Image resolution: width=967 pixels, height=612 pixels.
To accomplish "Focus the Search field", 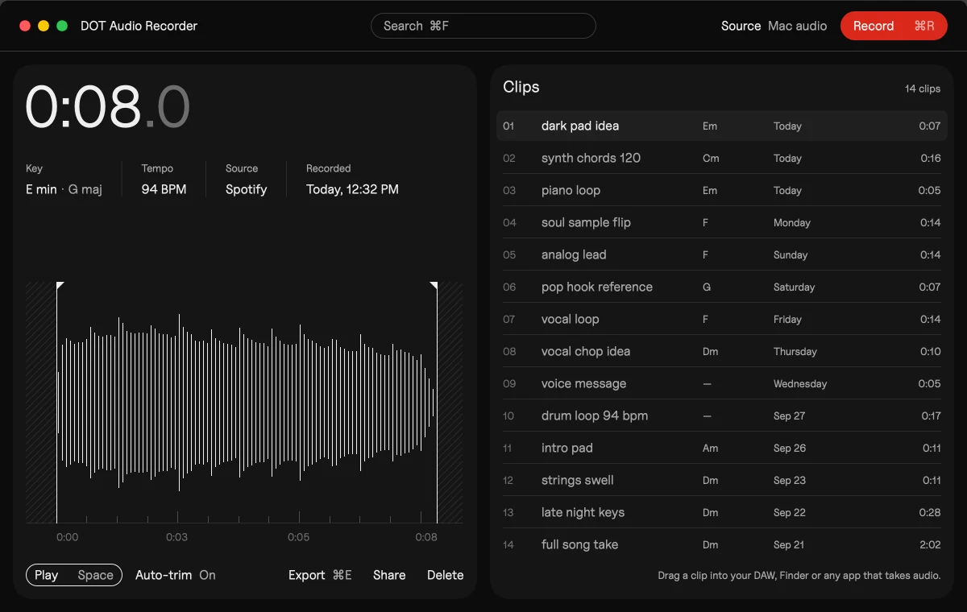I will point(483,26).
